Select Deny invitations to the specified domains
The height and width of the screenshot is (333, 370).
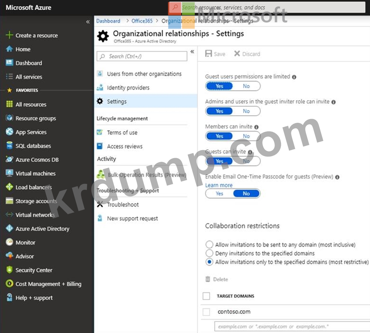pyautogui.click(x=209, y=253)
